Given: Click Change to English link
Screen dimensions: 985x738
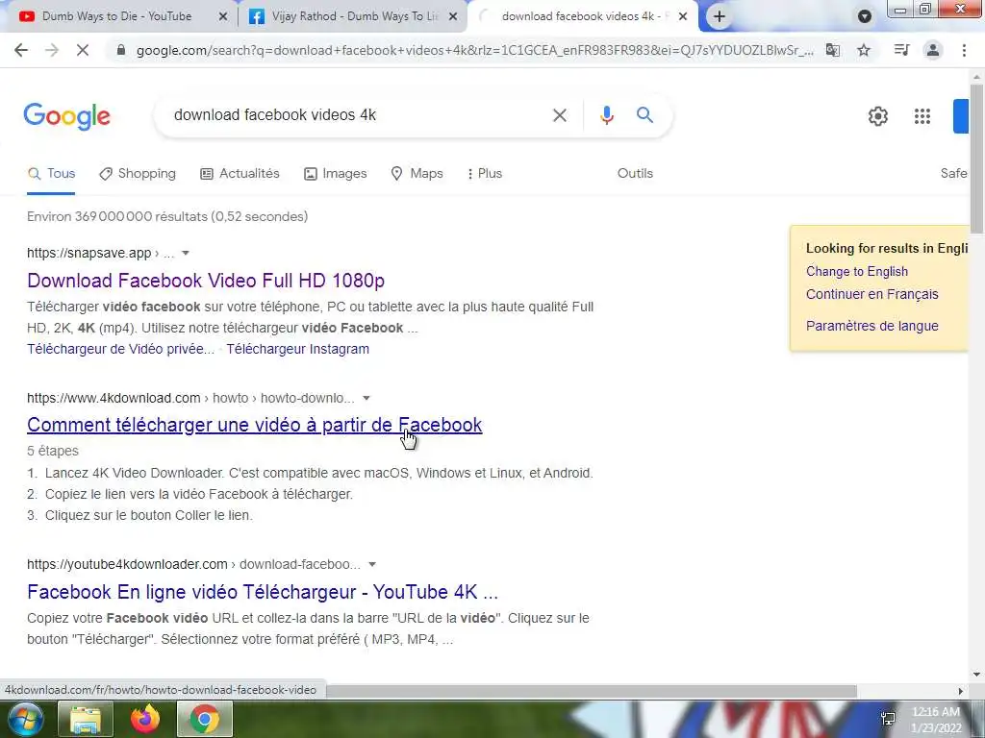Looking at the screenshot, I should tap(857, 272).
